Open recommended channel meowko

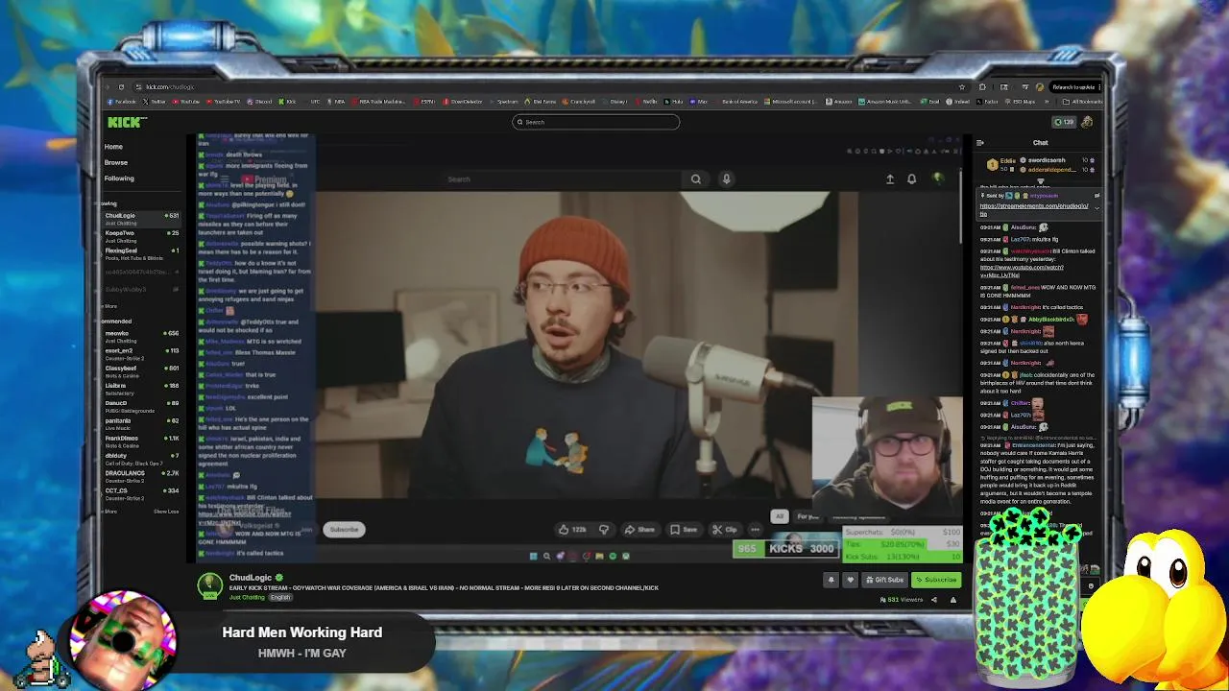(141, 336)
